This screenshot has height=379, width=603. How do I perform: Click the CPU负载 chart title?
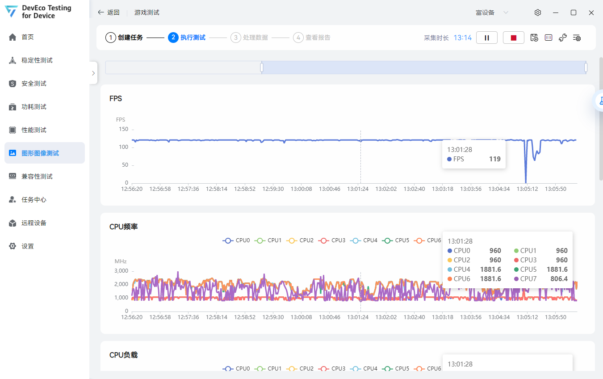pos(124,355)
